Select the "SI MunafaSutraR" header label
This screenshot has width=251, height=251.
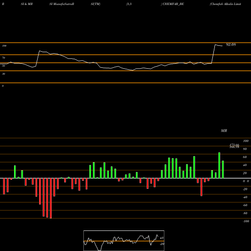coord(62,4)
